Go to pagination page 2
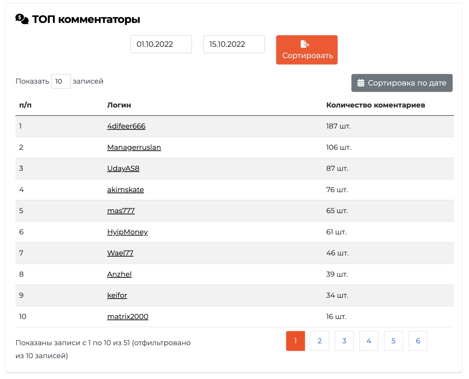The height and width of the screenshot is (379, 469). [x=320, y=341]
